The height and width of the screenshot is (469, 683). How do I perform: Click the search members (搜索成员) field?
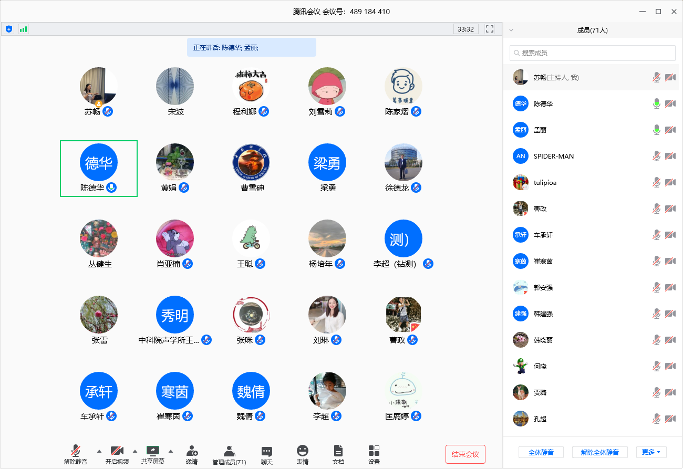click(592, 53)
